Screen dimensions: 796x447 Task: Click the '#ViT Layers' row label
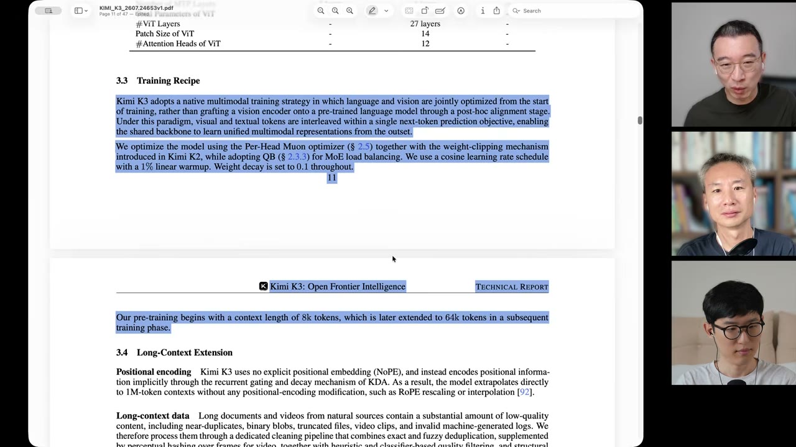tap(158, 24)
